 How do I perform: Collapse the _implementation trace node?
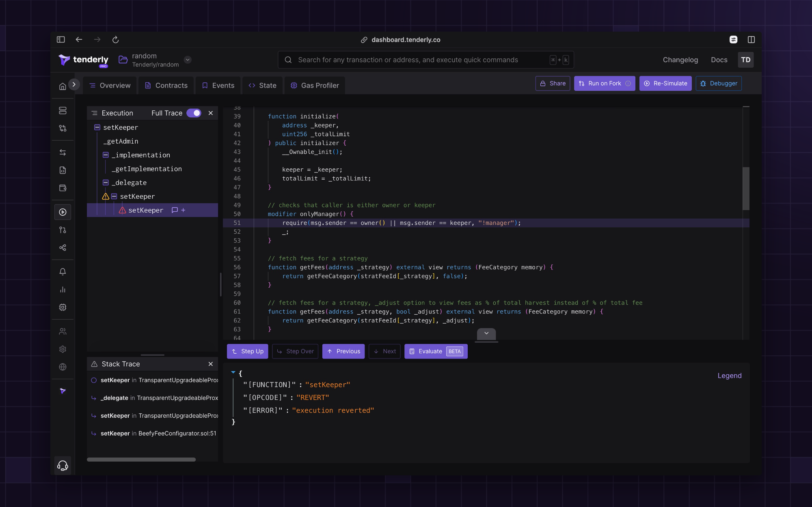(106, 155)
